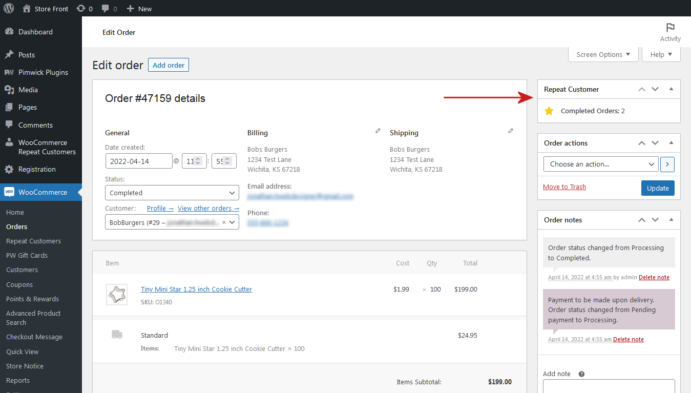Click the help icon beside Add note
This screenshot has width=691, height=393.
(x=581, y=374)
